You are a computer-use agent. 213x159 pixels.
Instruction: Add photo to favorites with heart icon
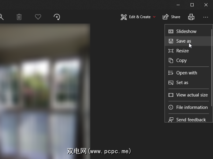tap(38, 17)
